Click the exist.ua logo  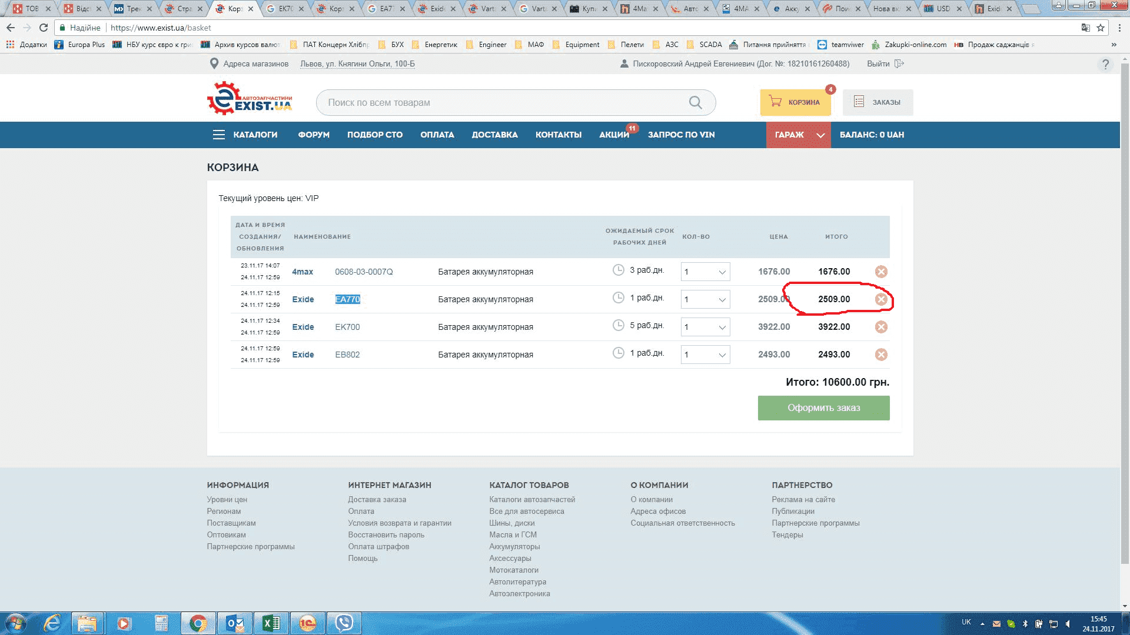tap(250, 98)
